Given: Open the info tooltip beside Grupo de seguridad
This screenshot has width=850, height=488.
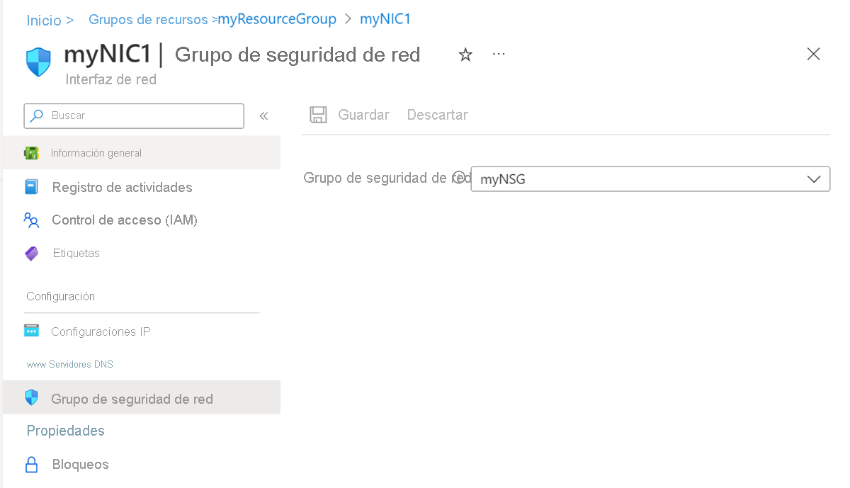Looking at the screenshot, I should click(460, 178).
